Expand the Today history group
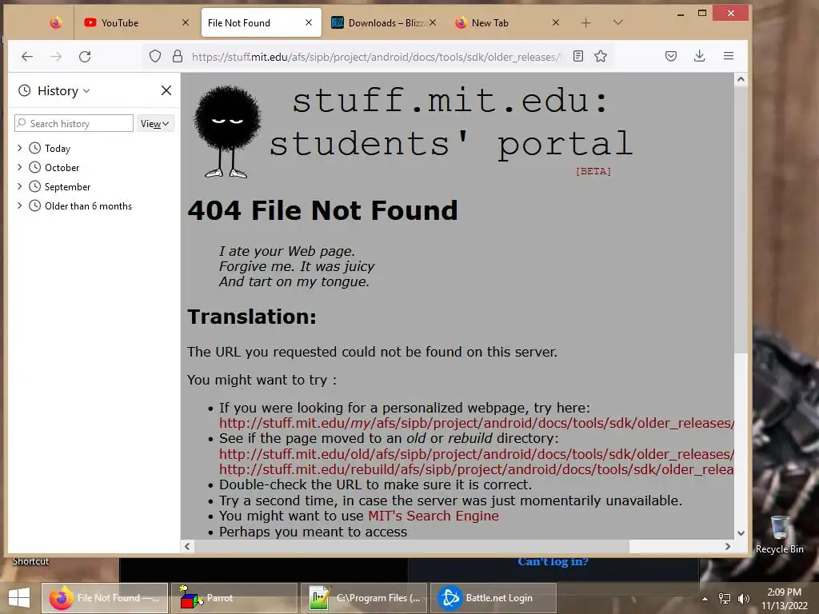 [19, 148]
